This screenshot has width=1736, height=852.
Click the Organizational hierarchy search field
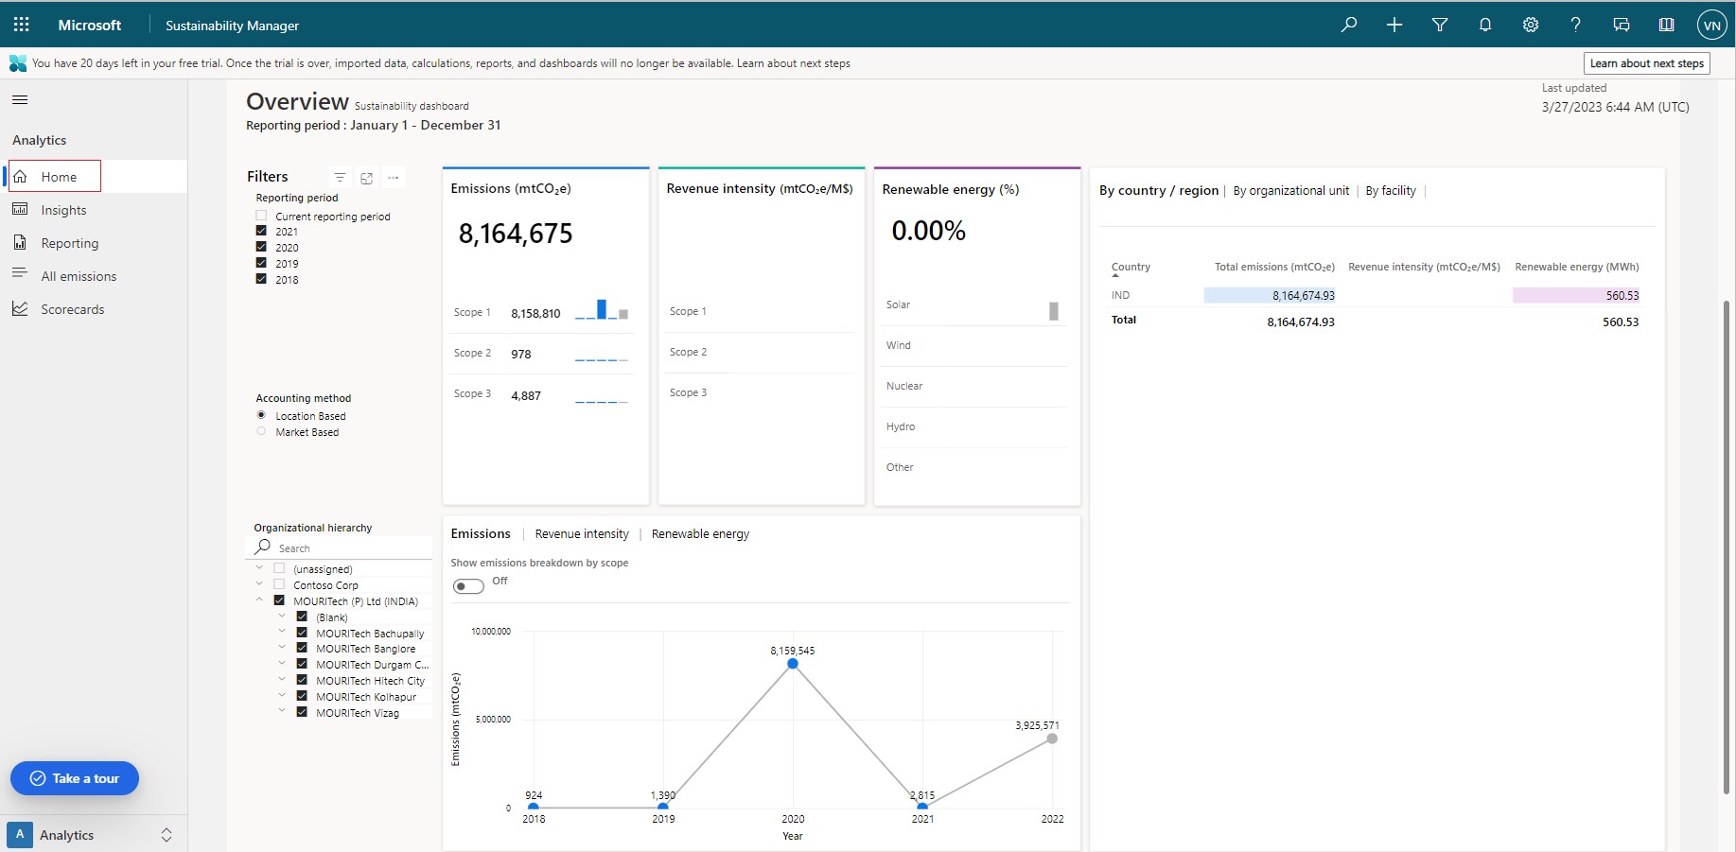(x=350, y=548)
